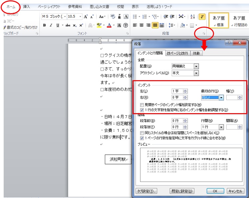Open the 行間 line spacing dropdown
Screen dimensions: 249x198
click(x=221, y=127)
